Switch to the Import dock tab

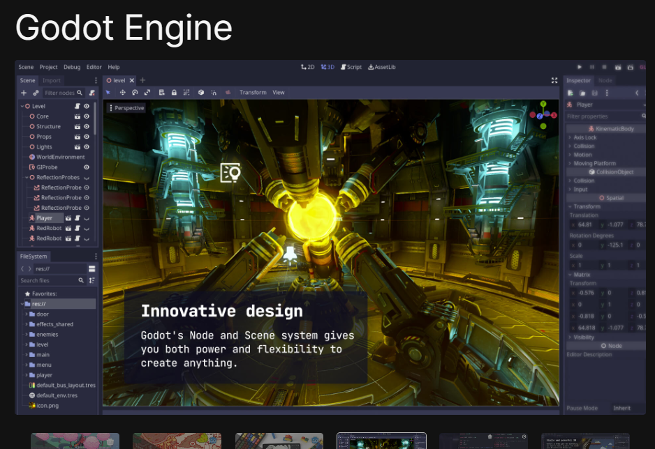point(52,80)
